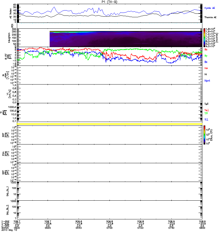Select the blue Kyoto AE legend label
The height and width of the screenshot is (234, 219).
pyautogui.click(x=210, y=8)
